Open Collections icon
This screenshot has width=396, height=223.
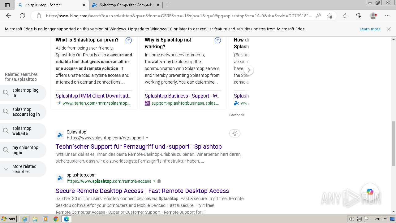tap(359, 16)
